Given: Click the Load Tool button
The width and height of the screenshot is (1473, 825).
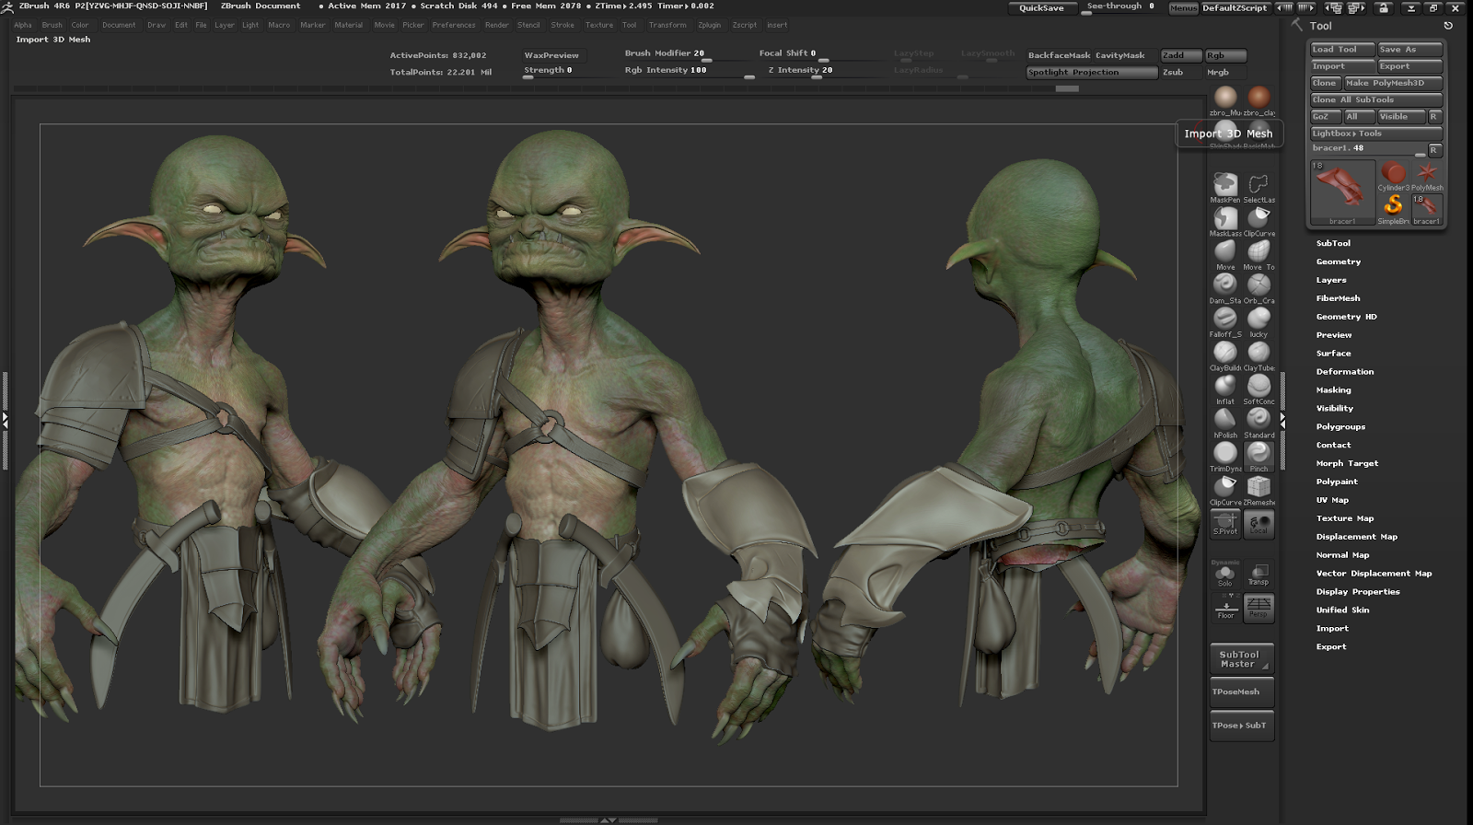Looking at the screenshot, I should point(1342,50).
